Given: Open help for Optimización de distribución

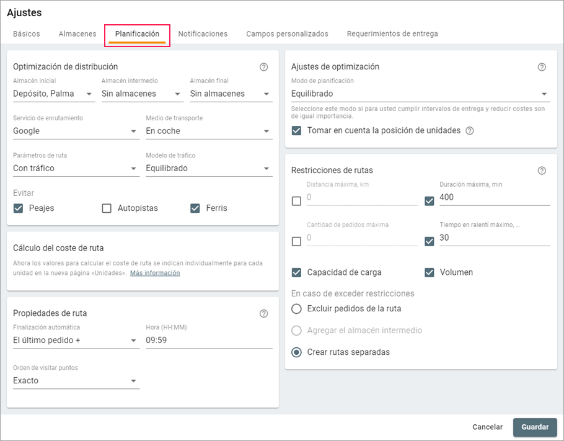Looking at the screenshot, I should [264, 67].
